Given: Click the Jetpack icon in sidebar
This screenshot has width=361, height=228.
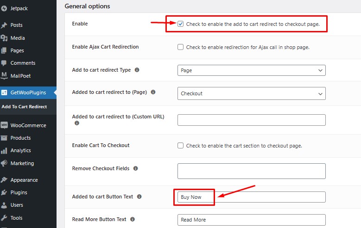Looking at the screenshot, I should [4, 9].
